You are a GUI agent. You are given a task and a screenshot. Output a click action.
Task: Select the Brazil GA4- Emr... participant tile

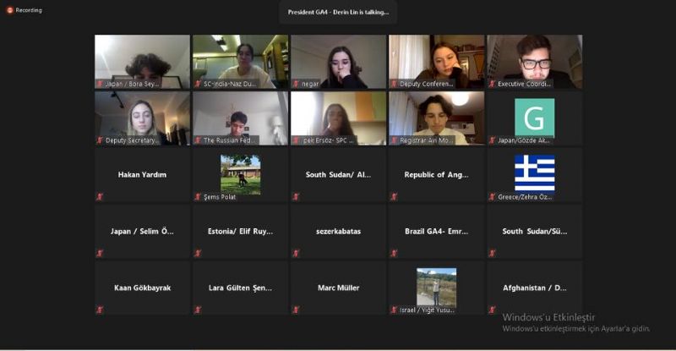pos(436,232)
